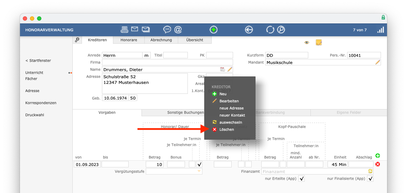Click the Titel input field
407x193 pixels.
[175, 55]
